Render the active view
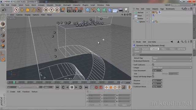196x110 pixels. pos(69,10)
